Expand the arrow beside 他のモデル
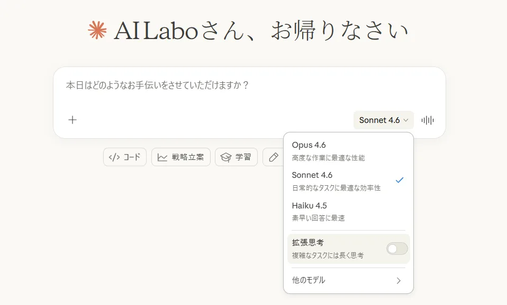Image resolution: width=507 pixels, height=305 pixels. [399, 281]
